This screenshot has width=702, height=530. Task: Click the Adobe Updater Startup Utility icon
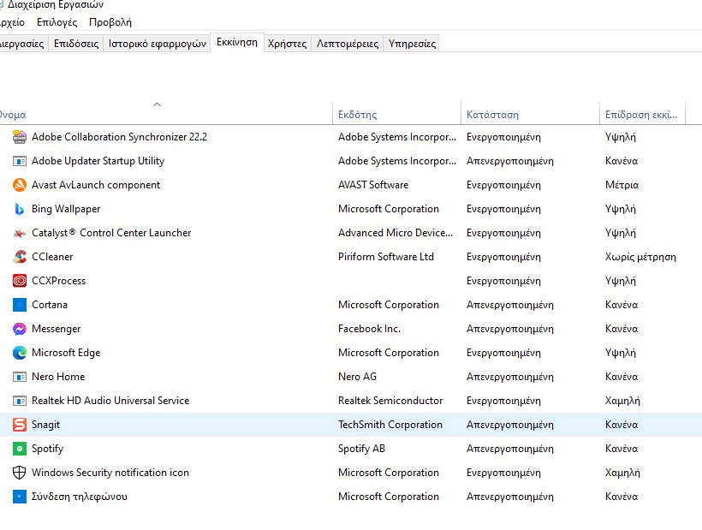[x=19, y=161]
